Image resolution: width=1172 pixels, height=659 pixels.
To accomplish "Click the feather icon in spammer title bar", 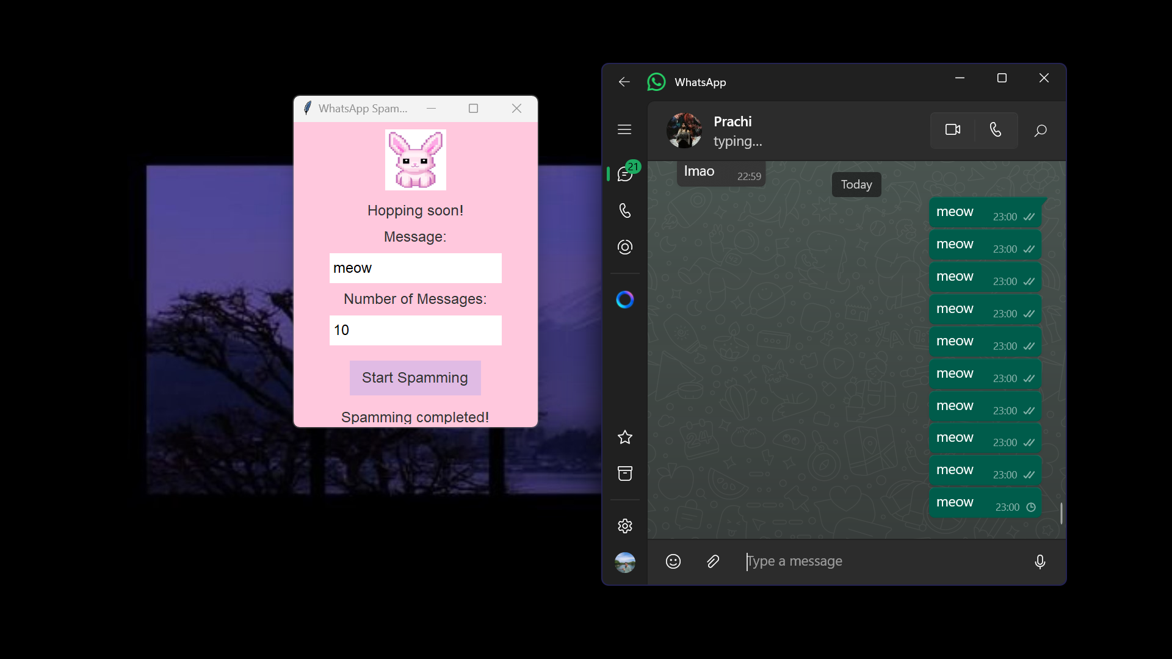I will point(308,108).
